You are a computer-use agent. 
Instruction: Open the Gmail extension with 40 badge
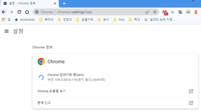[165, 12]
